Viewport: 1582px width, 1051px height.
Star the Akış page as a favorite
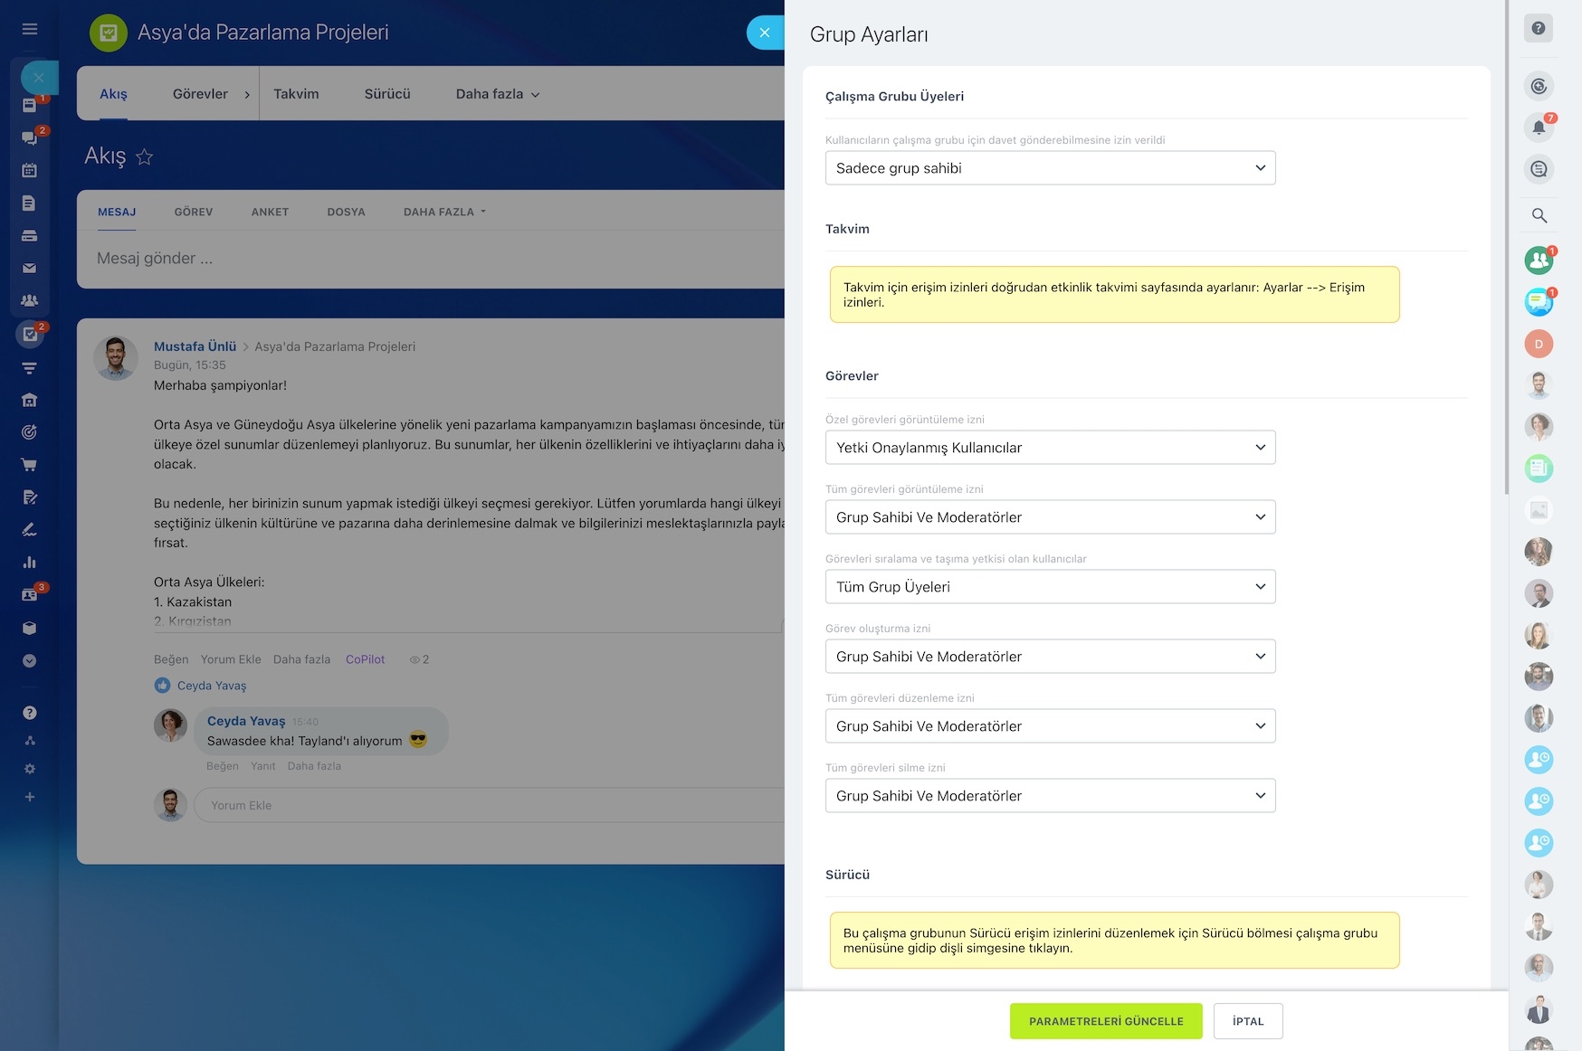click(144, 157)
